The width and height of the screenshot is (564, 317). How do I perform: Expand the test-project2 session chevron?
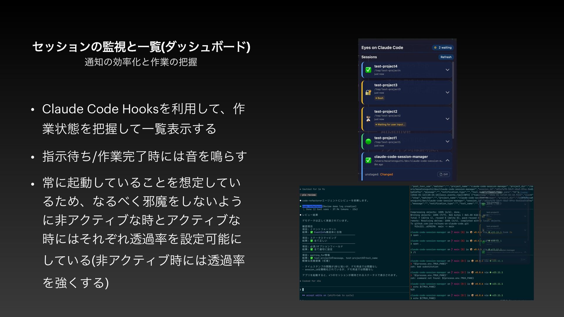tap(447, 119)
